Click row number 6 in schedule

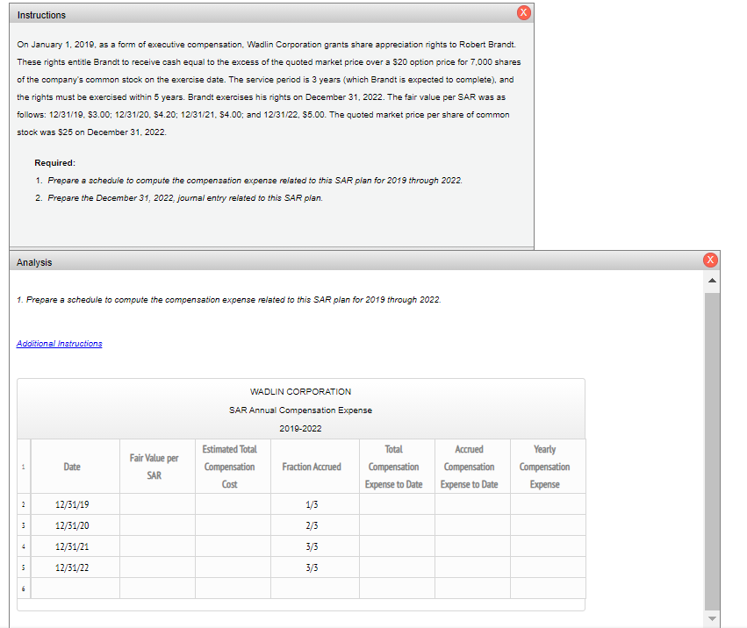point(24,588)
